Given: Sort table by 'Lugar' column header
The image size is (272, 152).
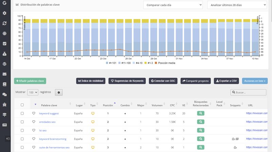Looking at the screenshot, I should [79, 105].
